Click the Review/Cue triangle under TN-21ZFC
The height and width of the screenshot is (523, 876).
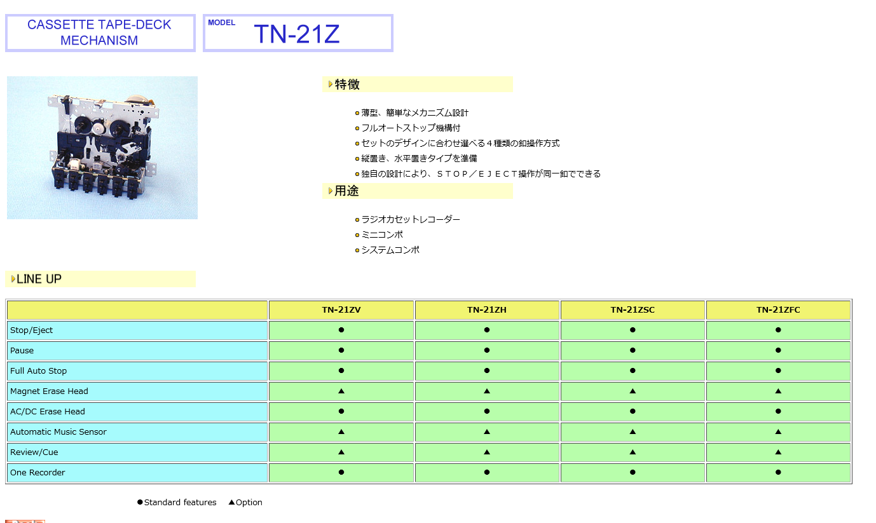pos(778,452)
